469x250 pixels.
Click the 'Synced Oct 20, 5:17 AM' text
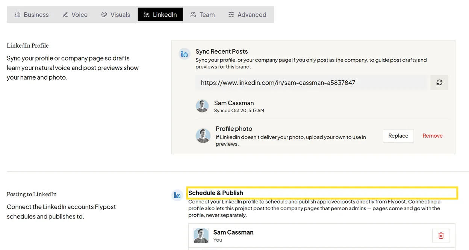tap(239, 111)
